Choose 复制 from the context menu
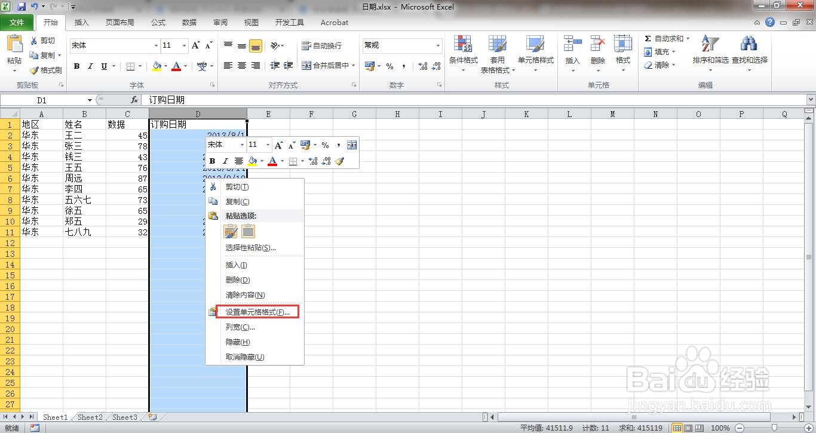This screenshot has width=816, height=433. (x=254, y=202)
